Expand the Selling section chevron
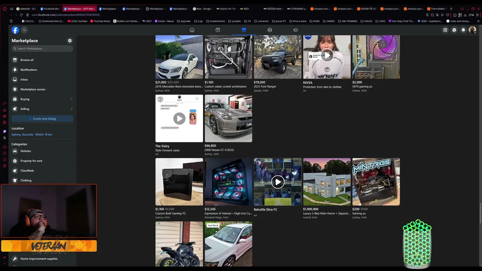 (x=72, y=109)
